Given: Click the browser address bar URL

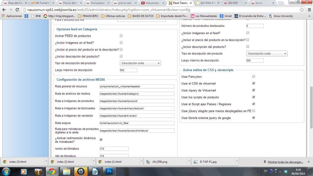Looking at the screenshot, I should (x=109, y=10).
